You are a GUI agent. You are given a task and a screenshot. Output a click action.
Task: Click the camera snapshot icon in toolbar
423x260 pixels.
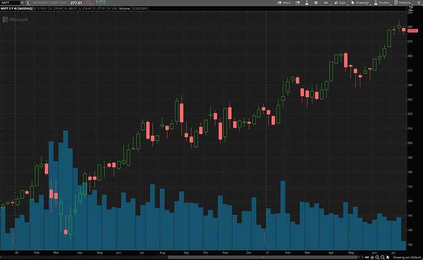[x=298, y=3]
